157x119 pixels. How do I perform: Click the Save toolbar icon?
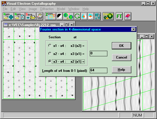pos(31,16)
